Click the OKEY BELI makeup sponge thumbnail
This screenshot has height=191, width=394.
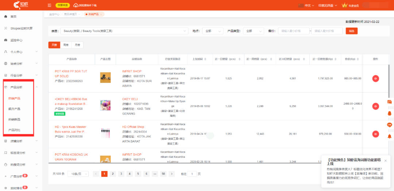pos(105,105)
